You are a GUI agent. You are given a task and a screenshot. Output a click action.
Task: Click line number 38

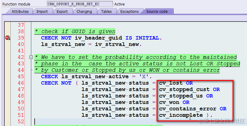21,31
